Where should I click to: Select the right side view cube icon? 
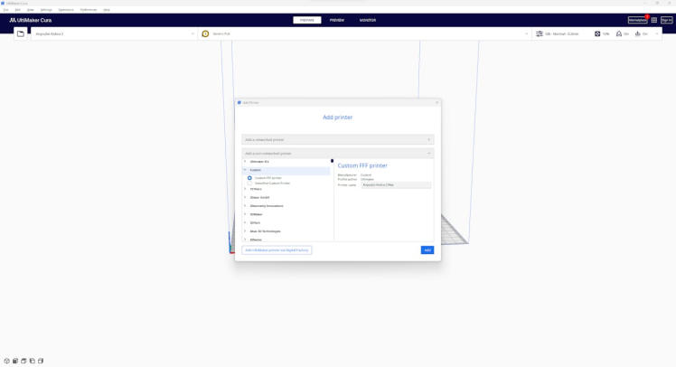click(x=41, y=361)
